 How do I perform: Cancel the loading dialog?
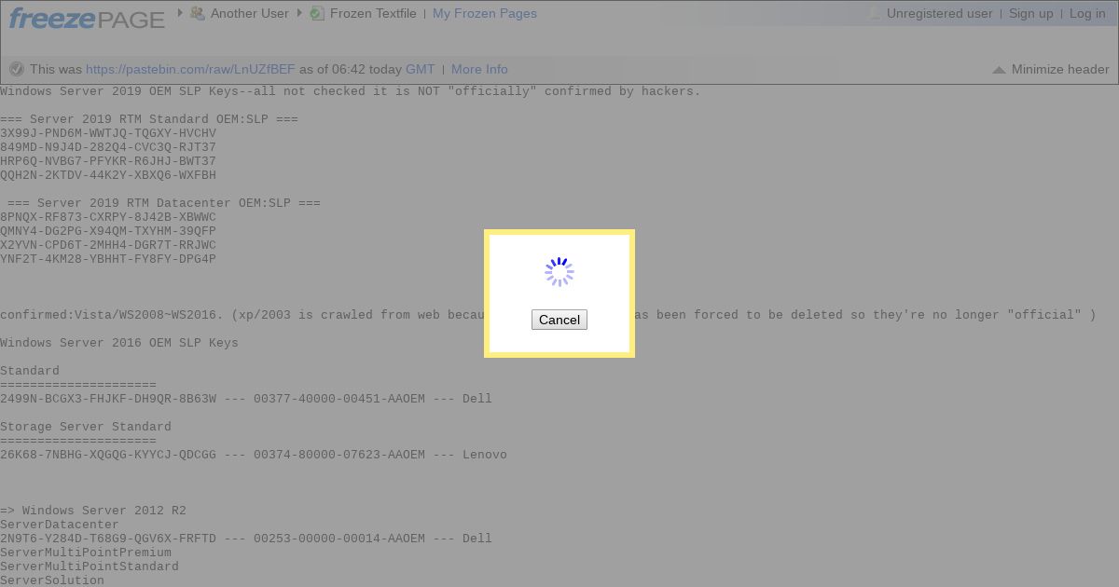[559, 320]
